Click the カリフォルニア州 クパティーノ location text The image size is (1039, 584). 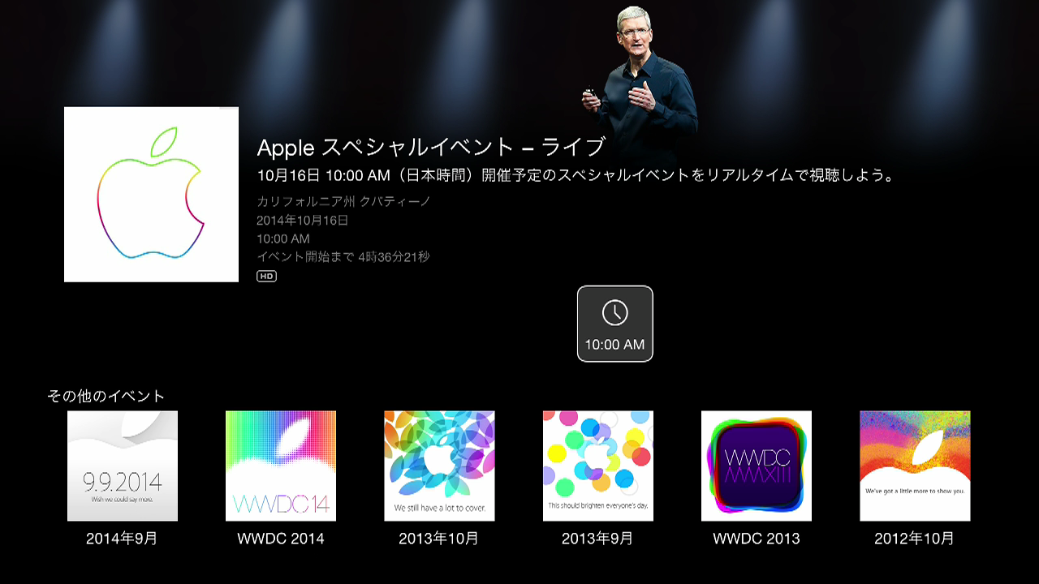point(343,202)
